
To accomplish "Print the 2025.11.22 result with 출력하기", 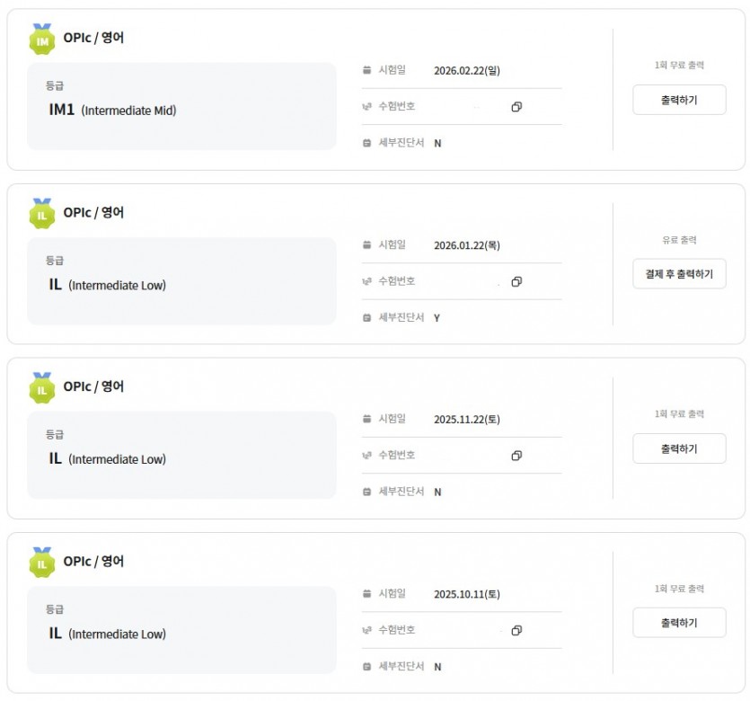I will 679,448.
